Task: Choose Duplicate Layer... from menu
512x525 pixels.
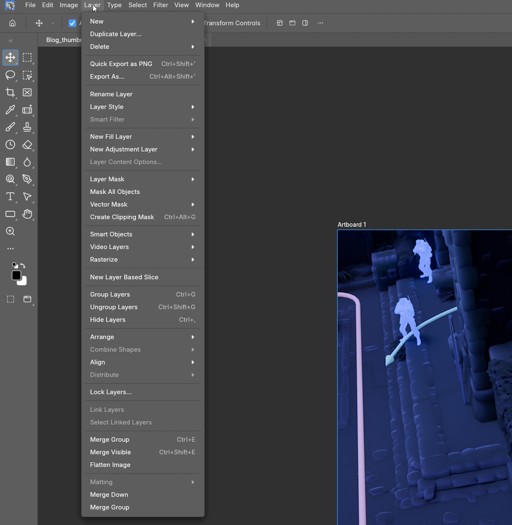Action: [x=143, y=34]
